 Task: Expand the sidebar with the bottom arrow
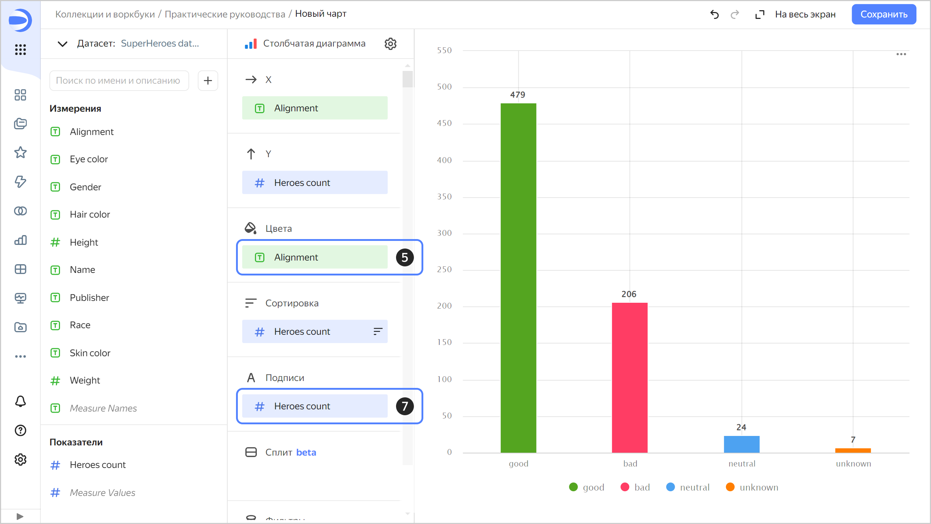20,516
